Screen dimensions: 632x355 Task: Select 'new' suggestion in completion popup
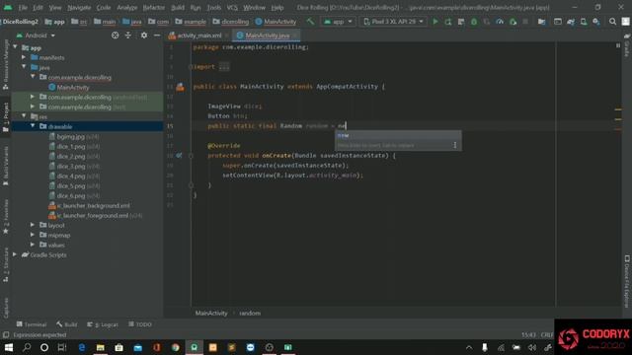[x=398, y=135]
